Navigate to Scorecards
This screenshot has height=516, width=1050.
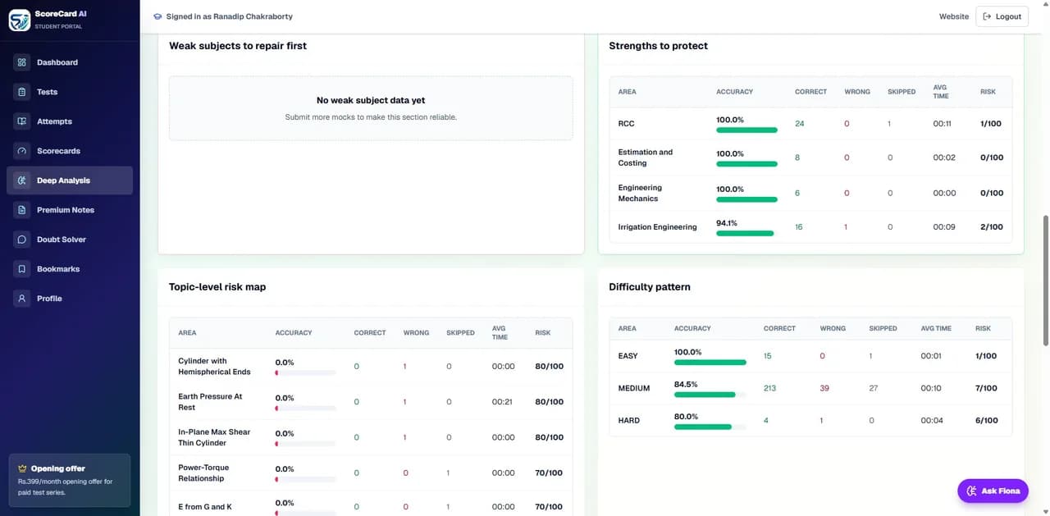pos(70,151)
